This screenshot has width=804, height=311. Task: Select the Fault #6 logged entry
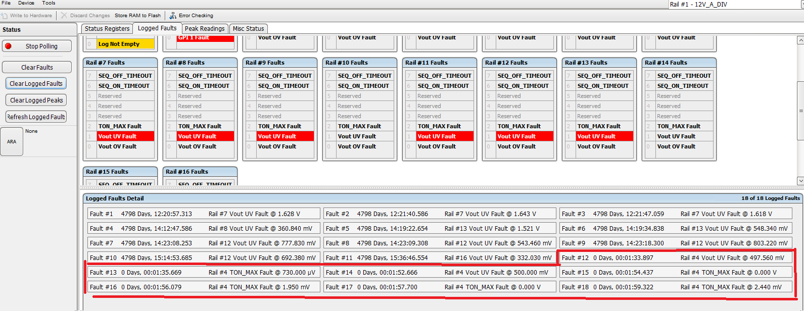tap(676, 229)
